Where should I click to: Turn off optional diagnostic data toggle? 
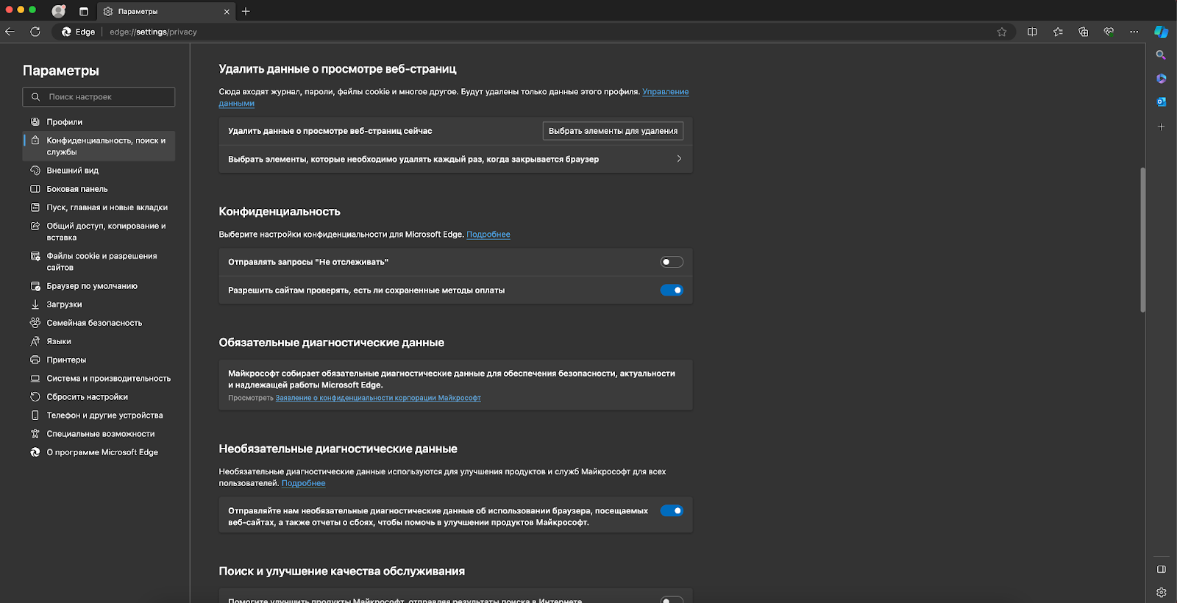pyautogui.click(x=671, y=511)
